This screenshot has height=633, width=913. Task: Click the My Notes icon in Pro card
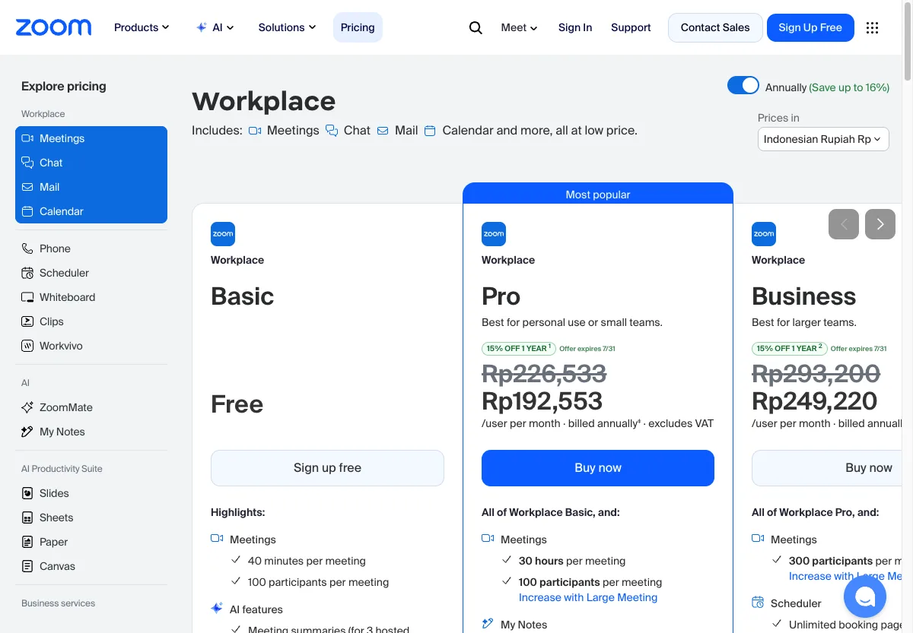(x=488, y=624)
